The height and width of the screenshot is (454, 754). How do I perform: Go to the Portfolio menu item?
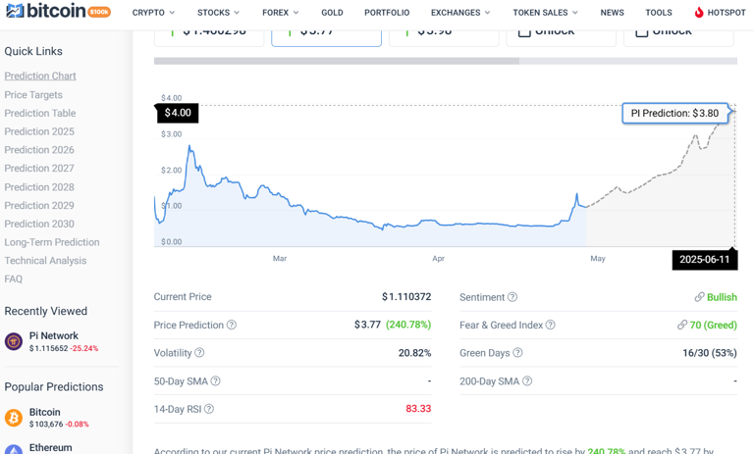pos(387,13)
